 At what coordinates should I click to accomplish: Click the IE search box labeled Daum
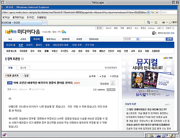169,12
